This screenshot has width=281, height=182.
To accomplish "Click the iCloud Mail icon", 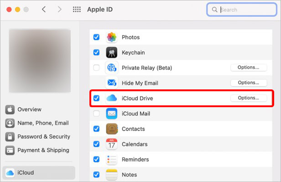I will click(111, 114).
